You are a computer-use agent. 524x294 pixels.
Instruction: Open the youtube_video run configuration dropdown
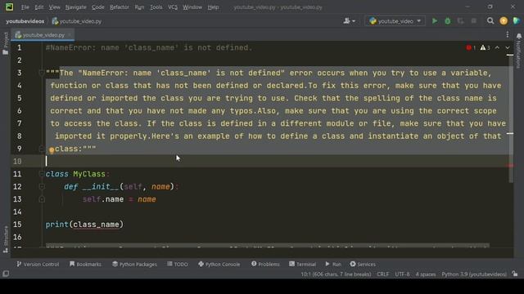[395, 21]
